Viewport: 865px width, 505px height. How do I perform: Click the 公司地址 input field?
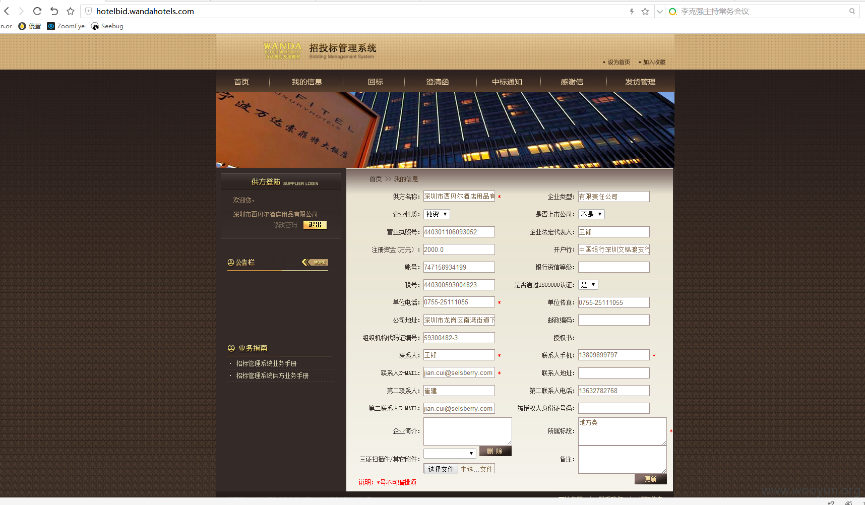[x=459, y=320]
